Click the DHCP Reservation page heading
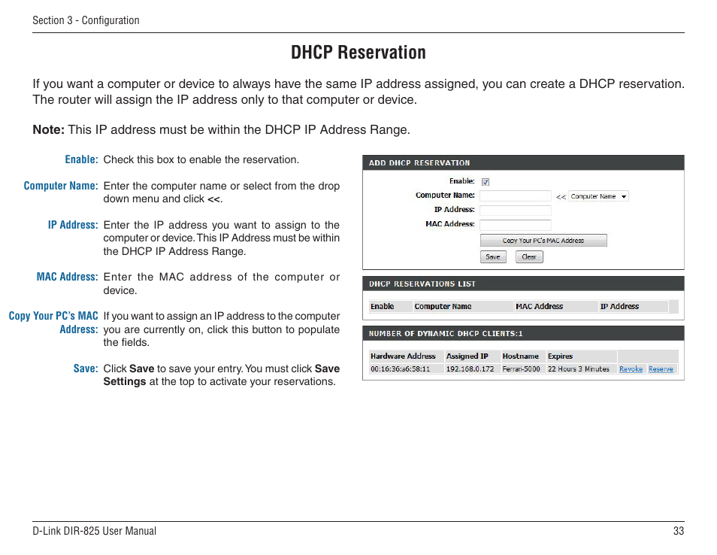The height and width of the screenshot is (555, 717). click(358, 52)
